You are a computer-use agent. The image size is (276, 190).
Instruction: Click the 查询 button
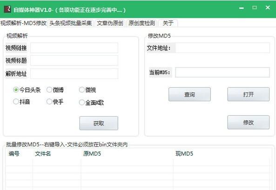(x=189, y=94)
